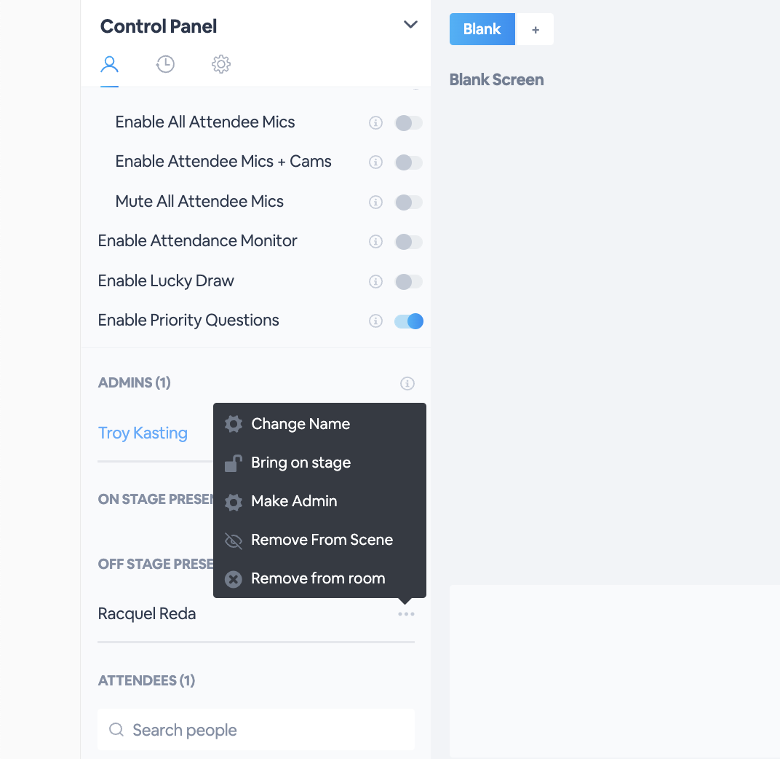The image size is (780, 759).
Task: Click the info icon beside Mute All Attendee Mics
Action: tap(375, 202)
